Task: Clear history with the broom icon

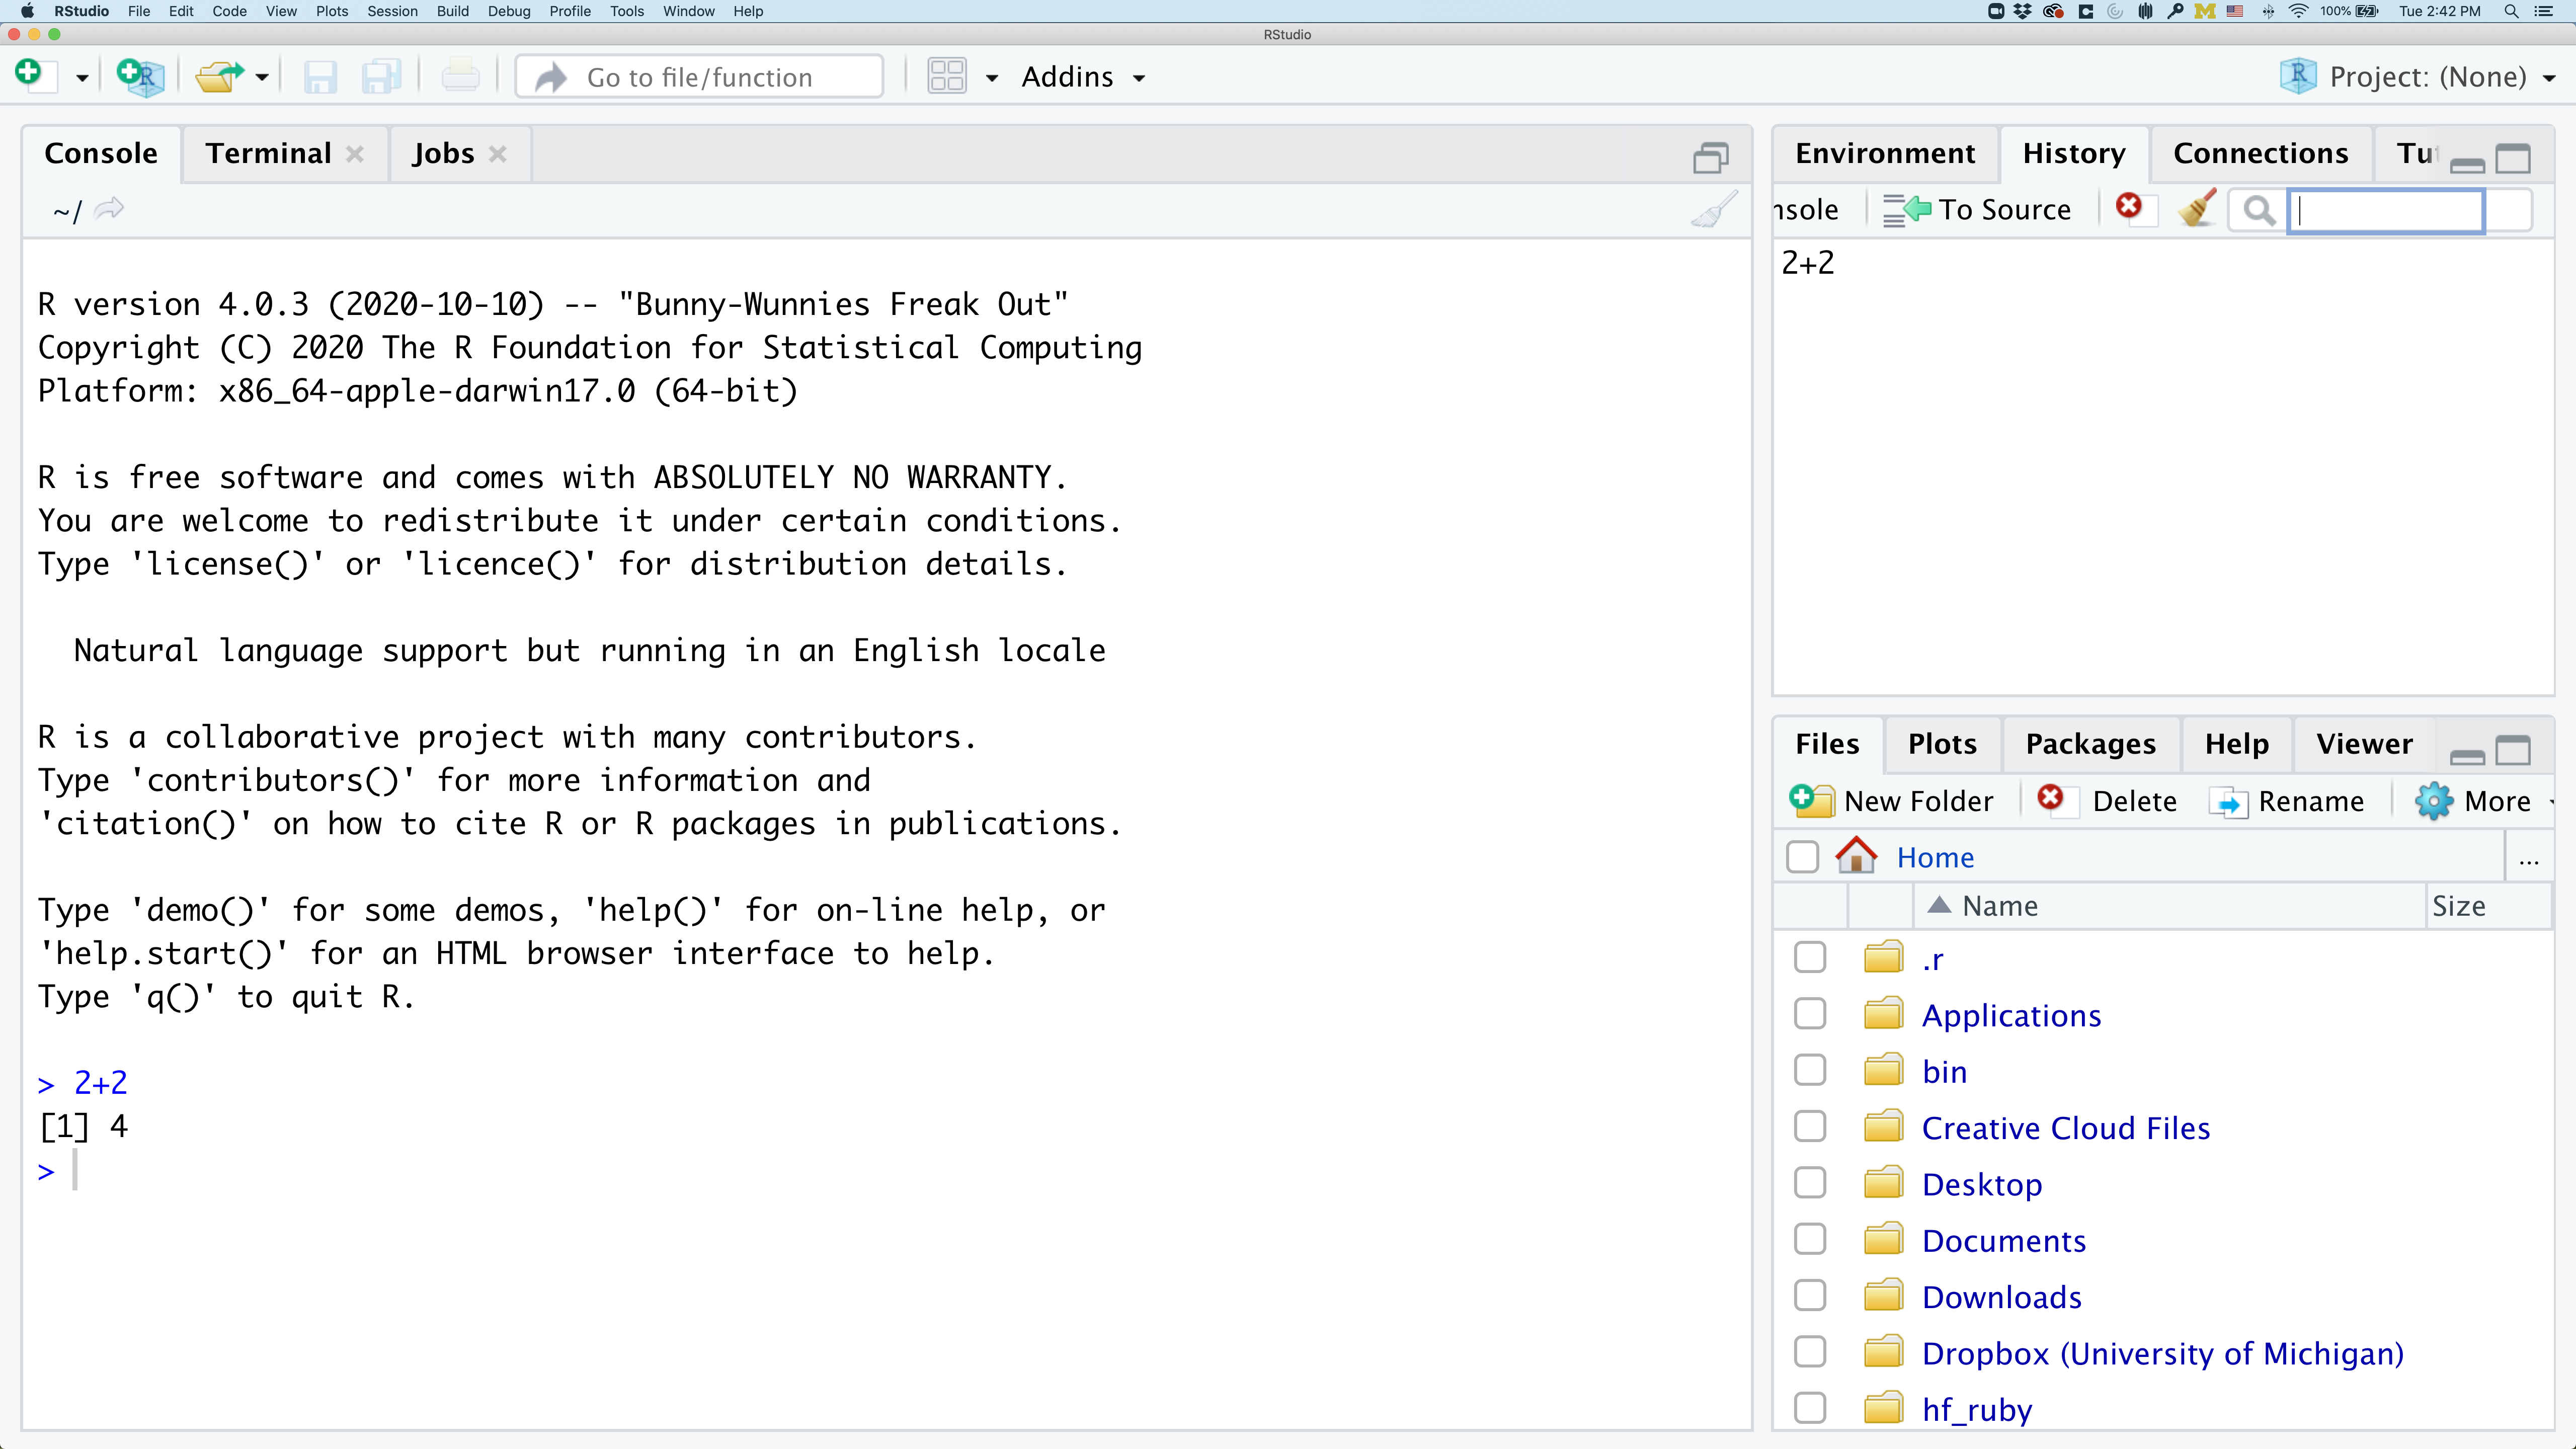Action: [2197, 209]
